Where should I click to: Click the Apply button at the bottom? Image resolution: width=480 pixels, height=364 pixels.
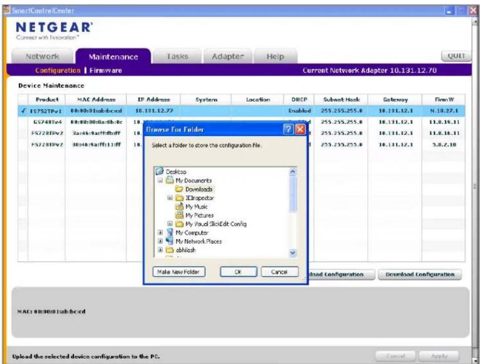[439, 356]
